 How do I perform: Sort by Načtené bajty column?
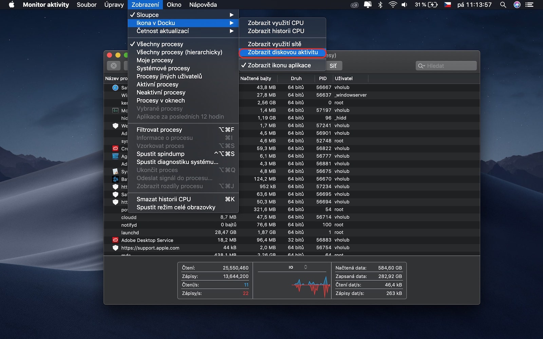(x=258, y=79)
